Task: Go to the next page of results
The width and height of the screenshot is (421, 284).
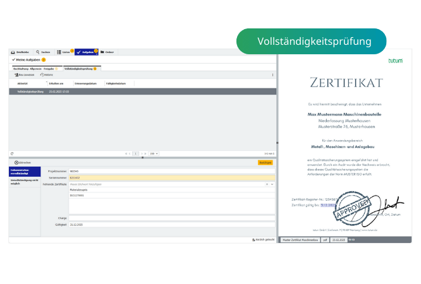Action: click(142, 153)
